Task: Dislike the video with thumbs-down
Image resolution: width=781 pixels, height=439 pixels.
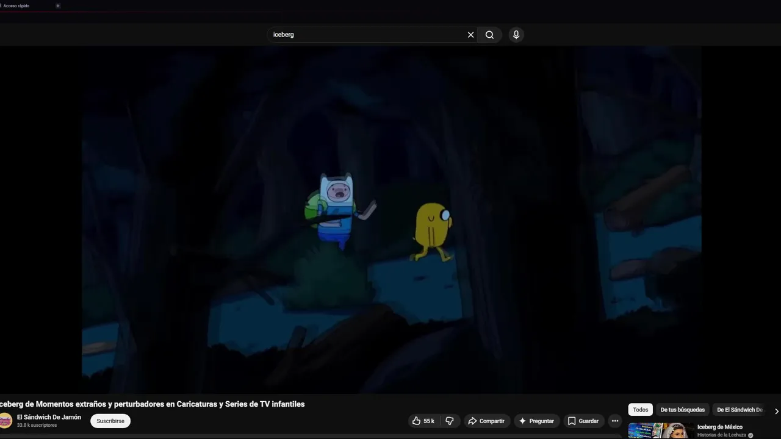Action: (450, 421)
